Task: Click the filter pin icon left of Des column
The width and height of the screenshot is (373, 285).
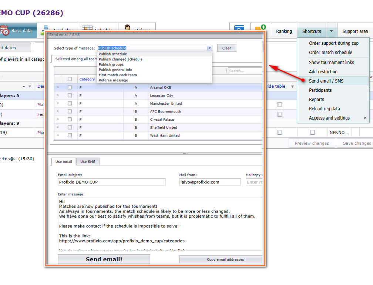Action: click(30, 87)
